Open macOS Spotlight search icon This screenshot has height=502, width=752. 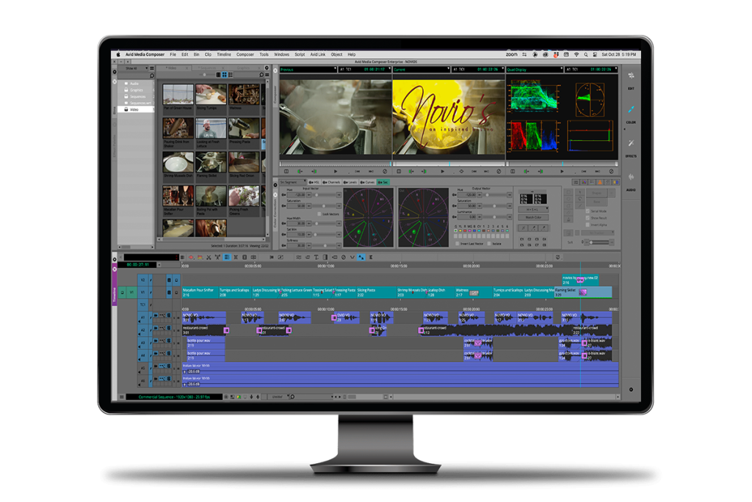pyautogui.click(x=585, y=54)
